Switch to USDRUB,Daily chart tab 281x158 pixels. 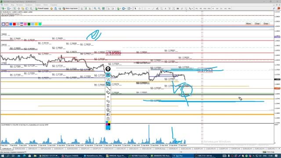pyautogui.click(x=160, y=149)
